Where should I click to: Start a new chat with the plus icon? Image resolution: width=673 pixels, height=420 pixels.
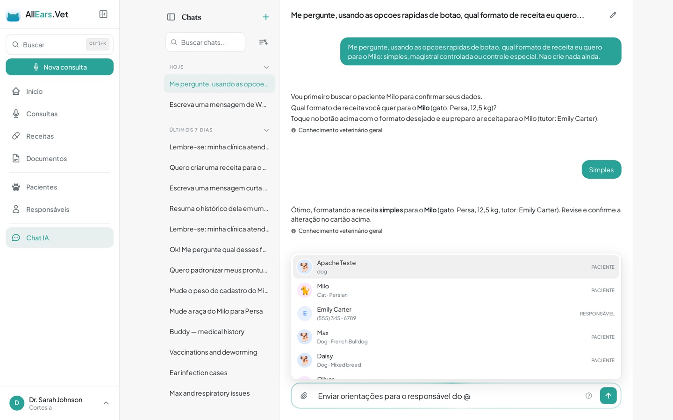click(x=266, y=17)
